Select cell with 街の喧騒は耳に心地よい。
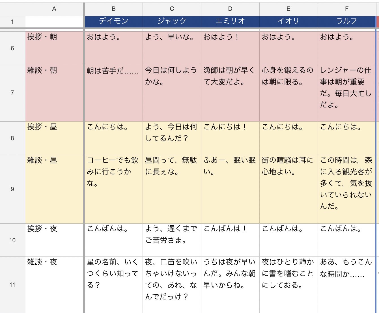The width and height of the screenshot is (379, 313). click(x=288, y=189)
